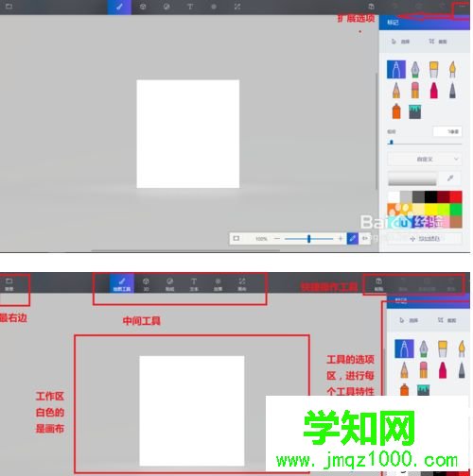The width and height of the screenshot is (473, 476).
Task: Click the thickness value input field
Action: coord(447,131)
